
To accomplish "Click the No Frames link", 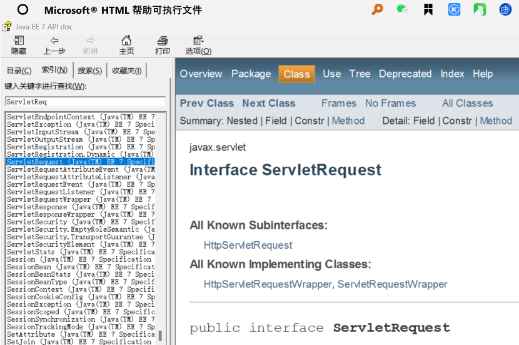I will [391, 103].
